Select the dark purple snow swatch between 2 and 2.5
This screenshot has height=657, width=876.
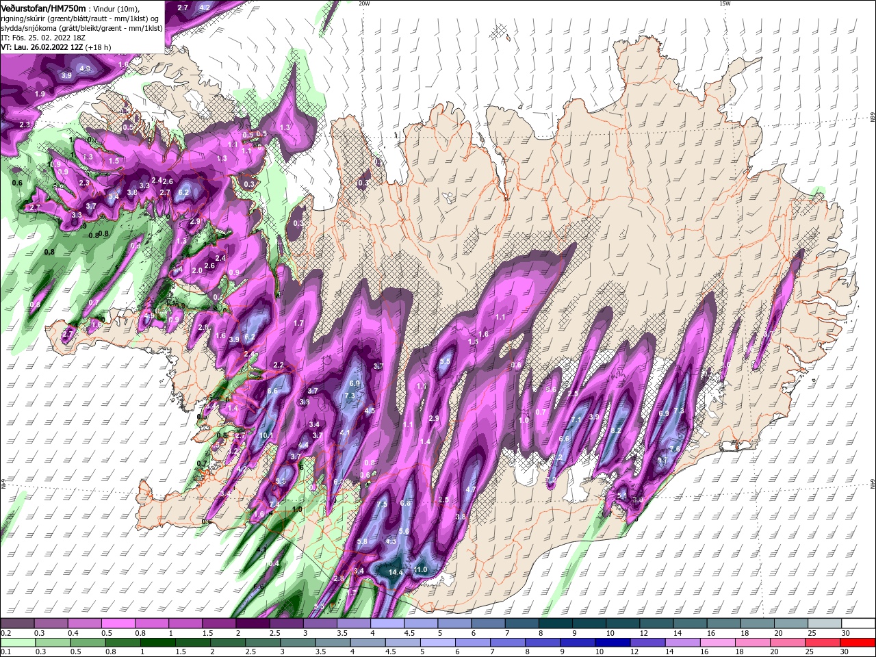(253, 624)
